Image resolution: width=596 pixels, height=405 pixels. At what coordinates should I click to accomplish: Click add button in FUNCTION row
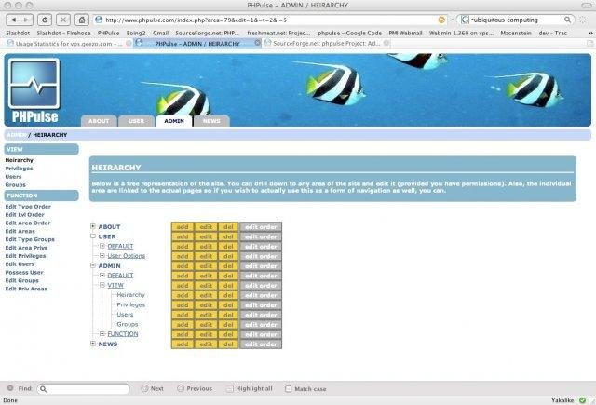[x=183, y=334]
